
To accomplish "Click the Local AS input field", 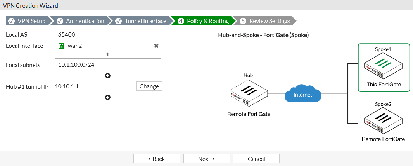I will click(x=108, y=34).
